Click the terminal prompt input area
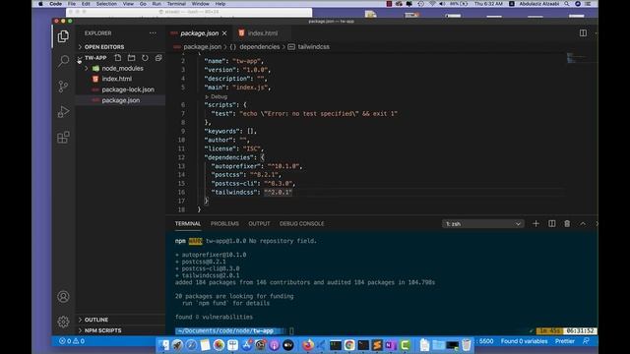630x354 pixels. 291,330
